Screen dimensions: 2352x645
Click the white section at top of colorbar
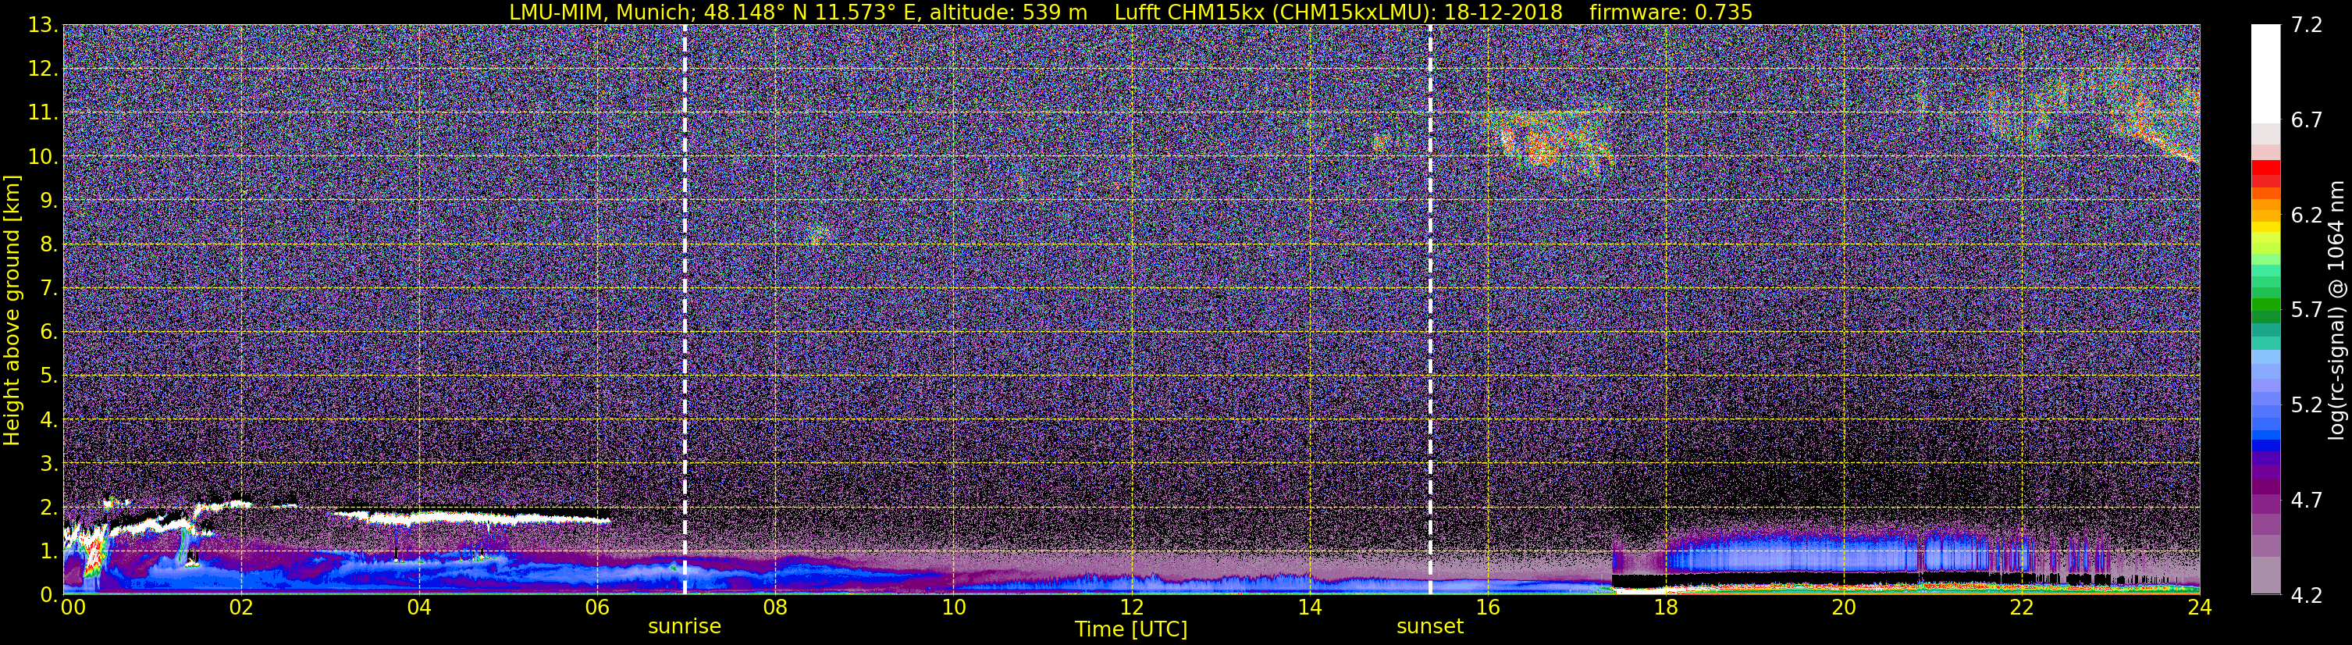2265,73
